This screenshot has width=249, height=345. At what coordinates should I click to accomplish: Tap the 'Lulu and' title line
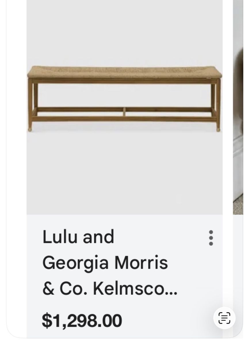tap(78, 237)
